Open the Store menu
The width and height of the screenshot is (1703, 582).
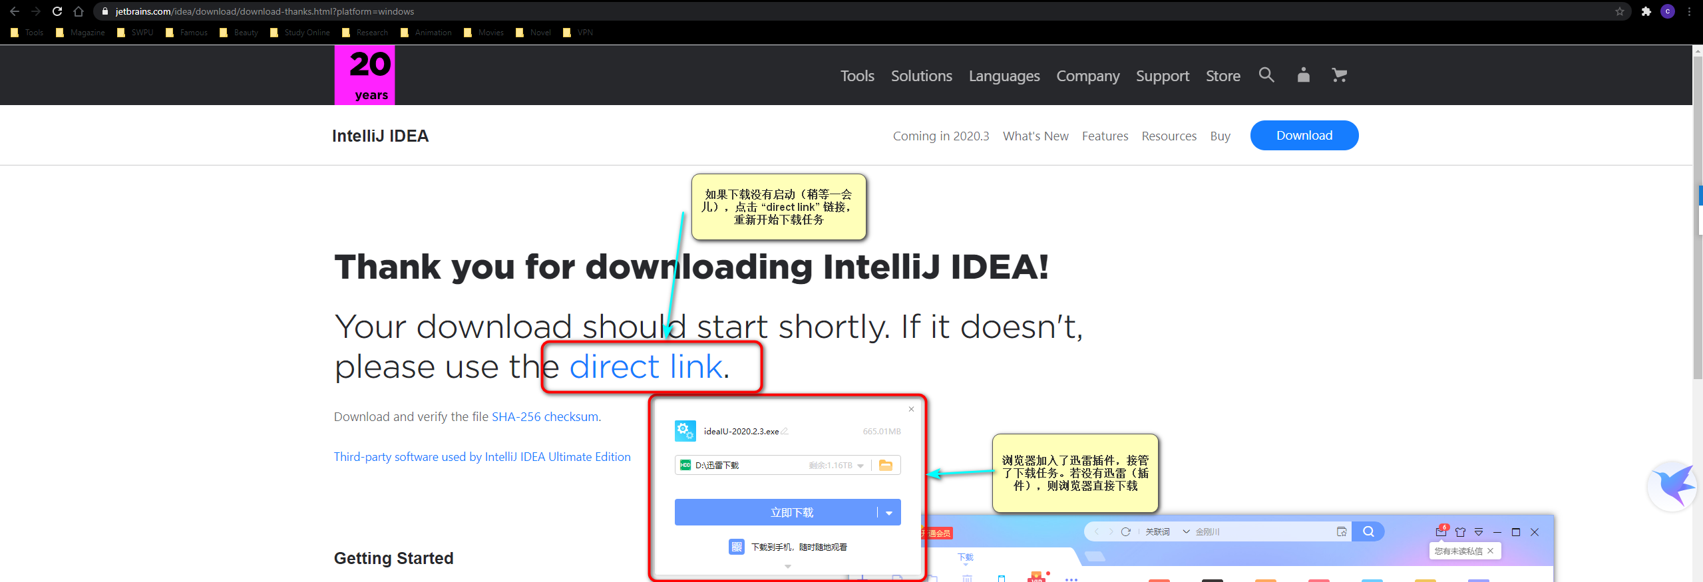pyautogui.click(x=1223, y=76)
